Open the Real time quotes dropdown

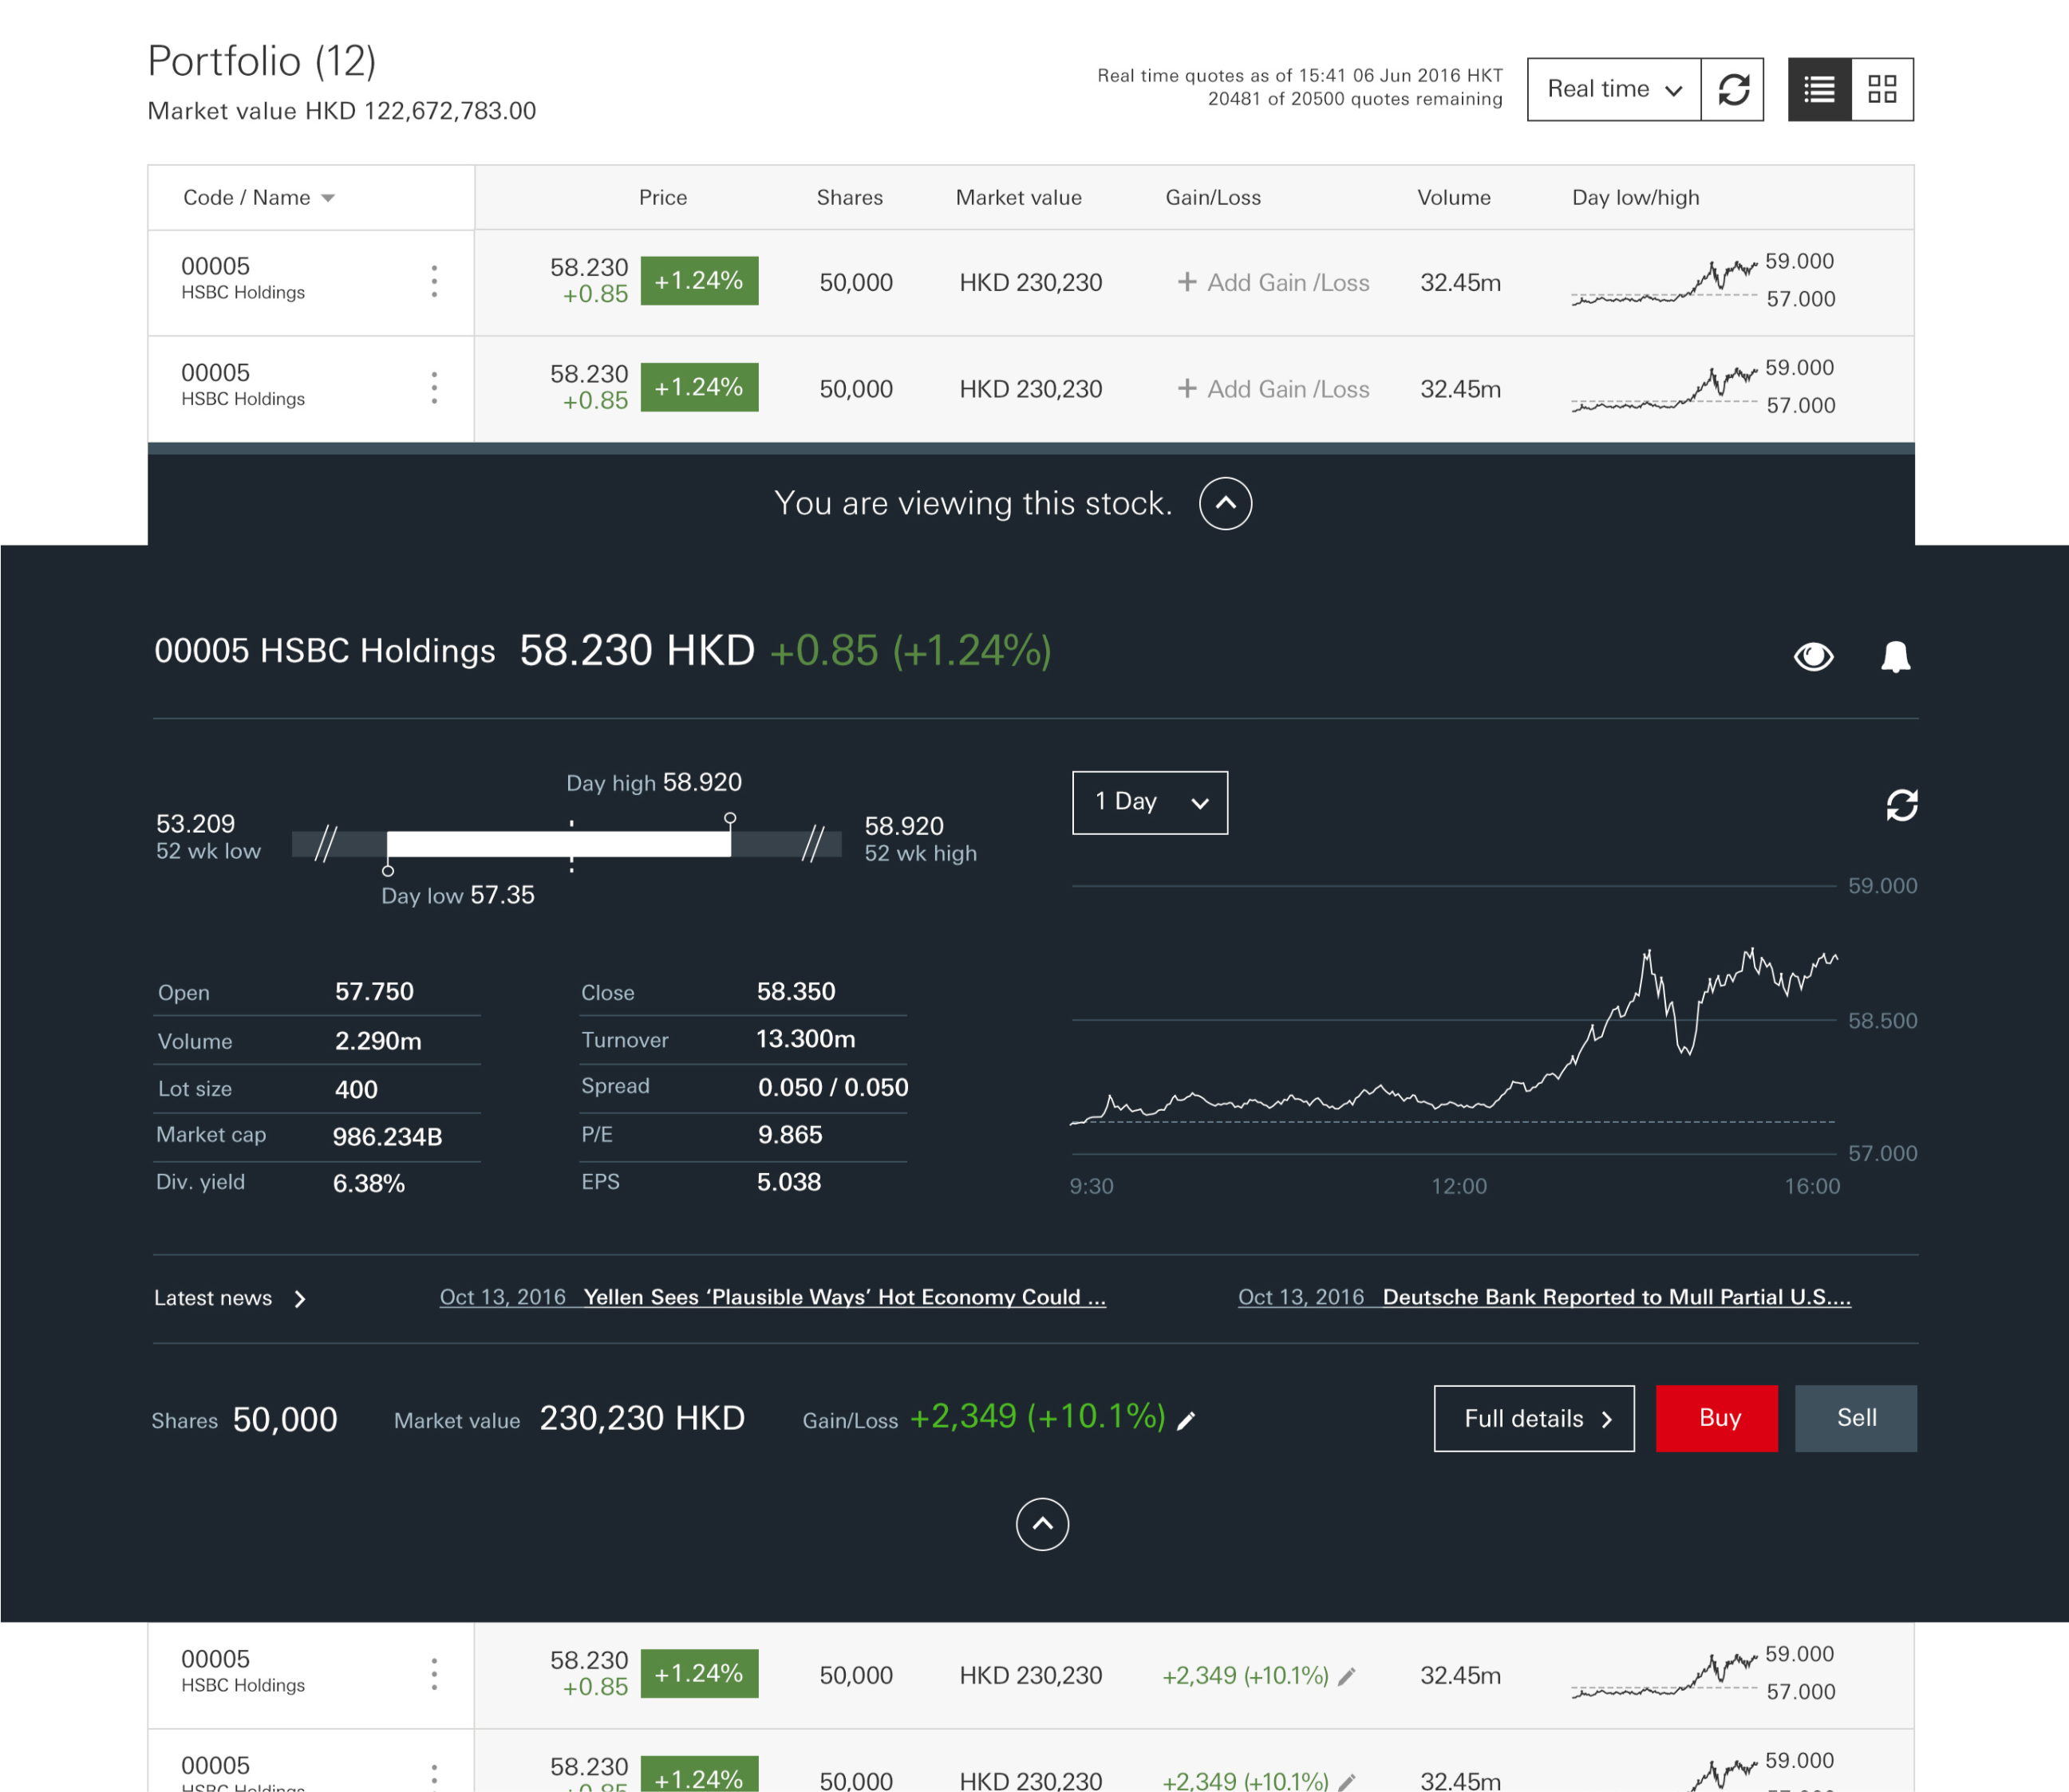tap(1613, 89)
